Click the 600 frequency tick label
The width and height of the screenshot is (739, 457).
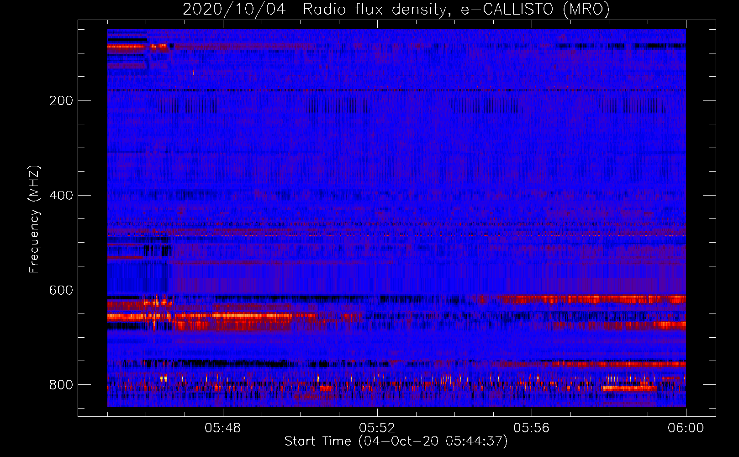click(61, 291)
